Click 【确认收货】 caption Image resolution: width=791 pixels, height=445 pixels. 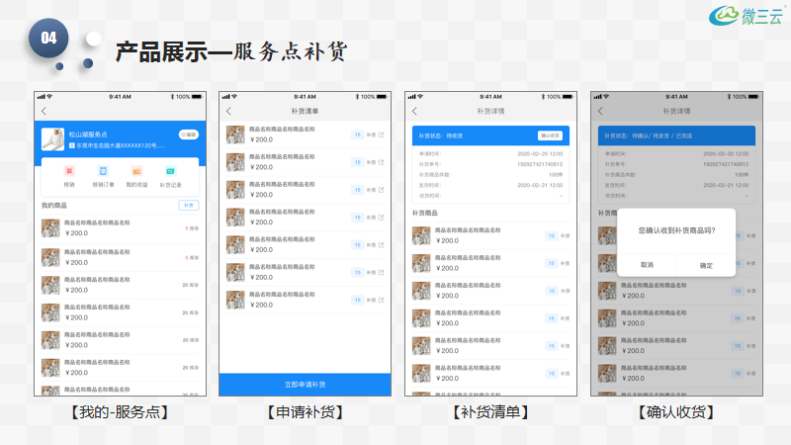coord(676,412)
